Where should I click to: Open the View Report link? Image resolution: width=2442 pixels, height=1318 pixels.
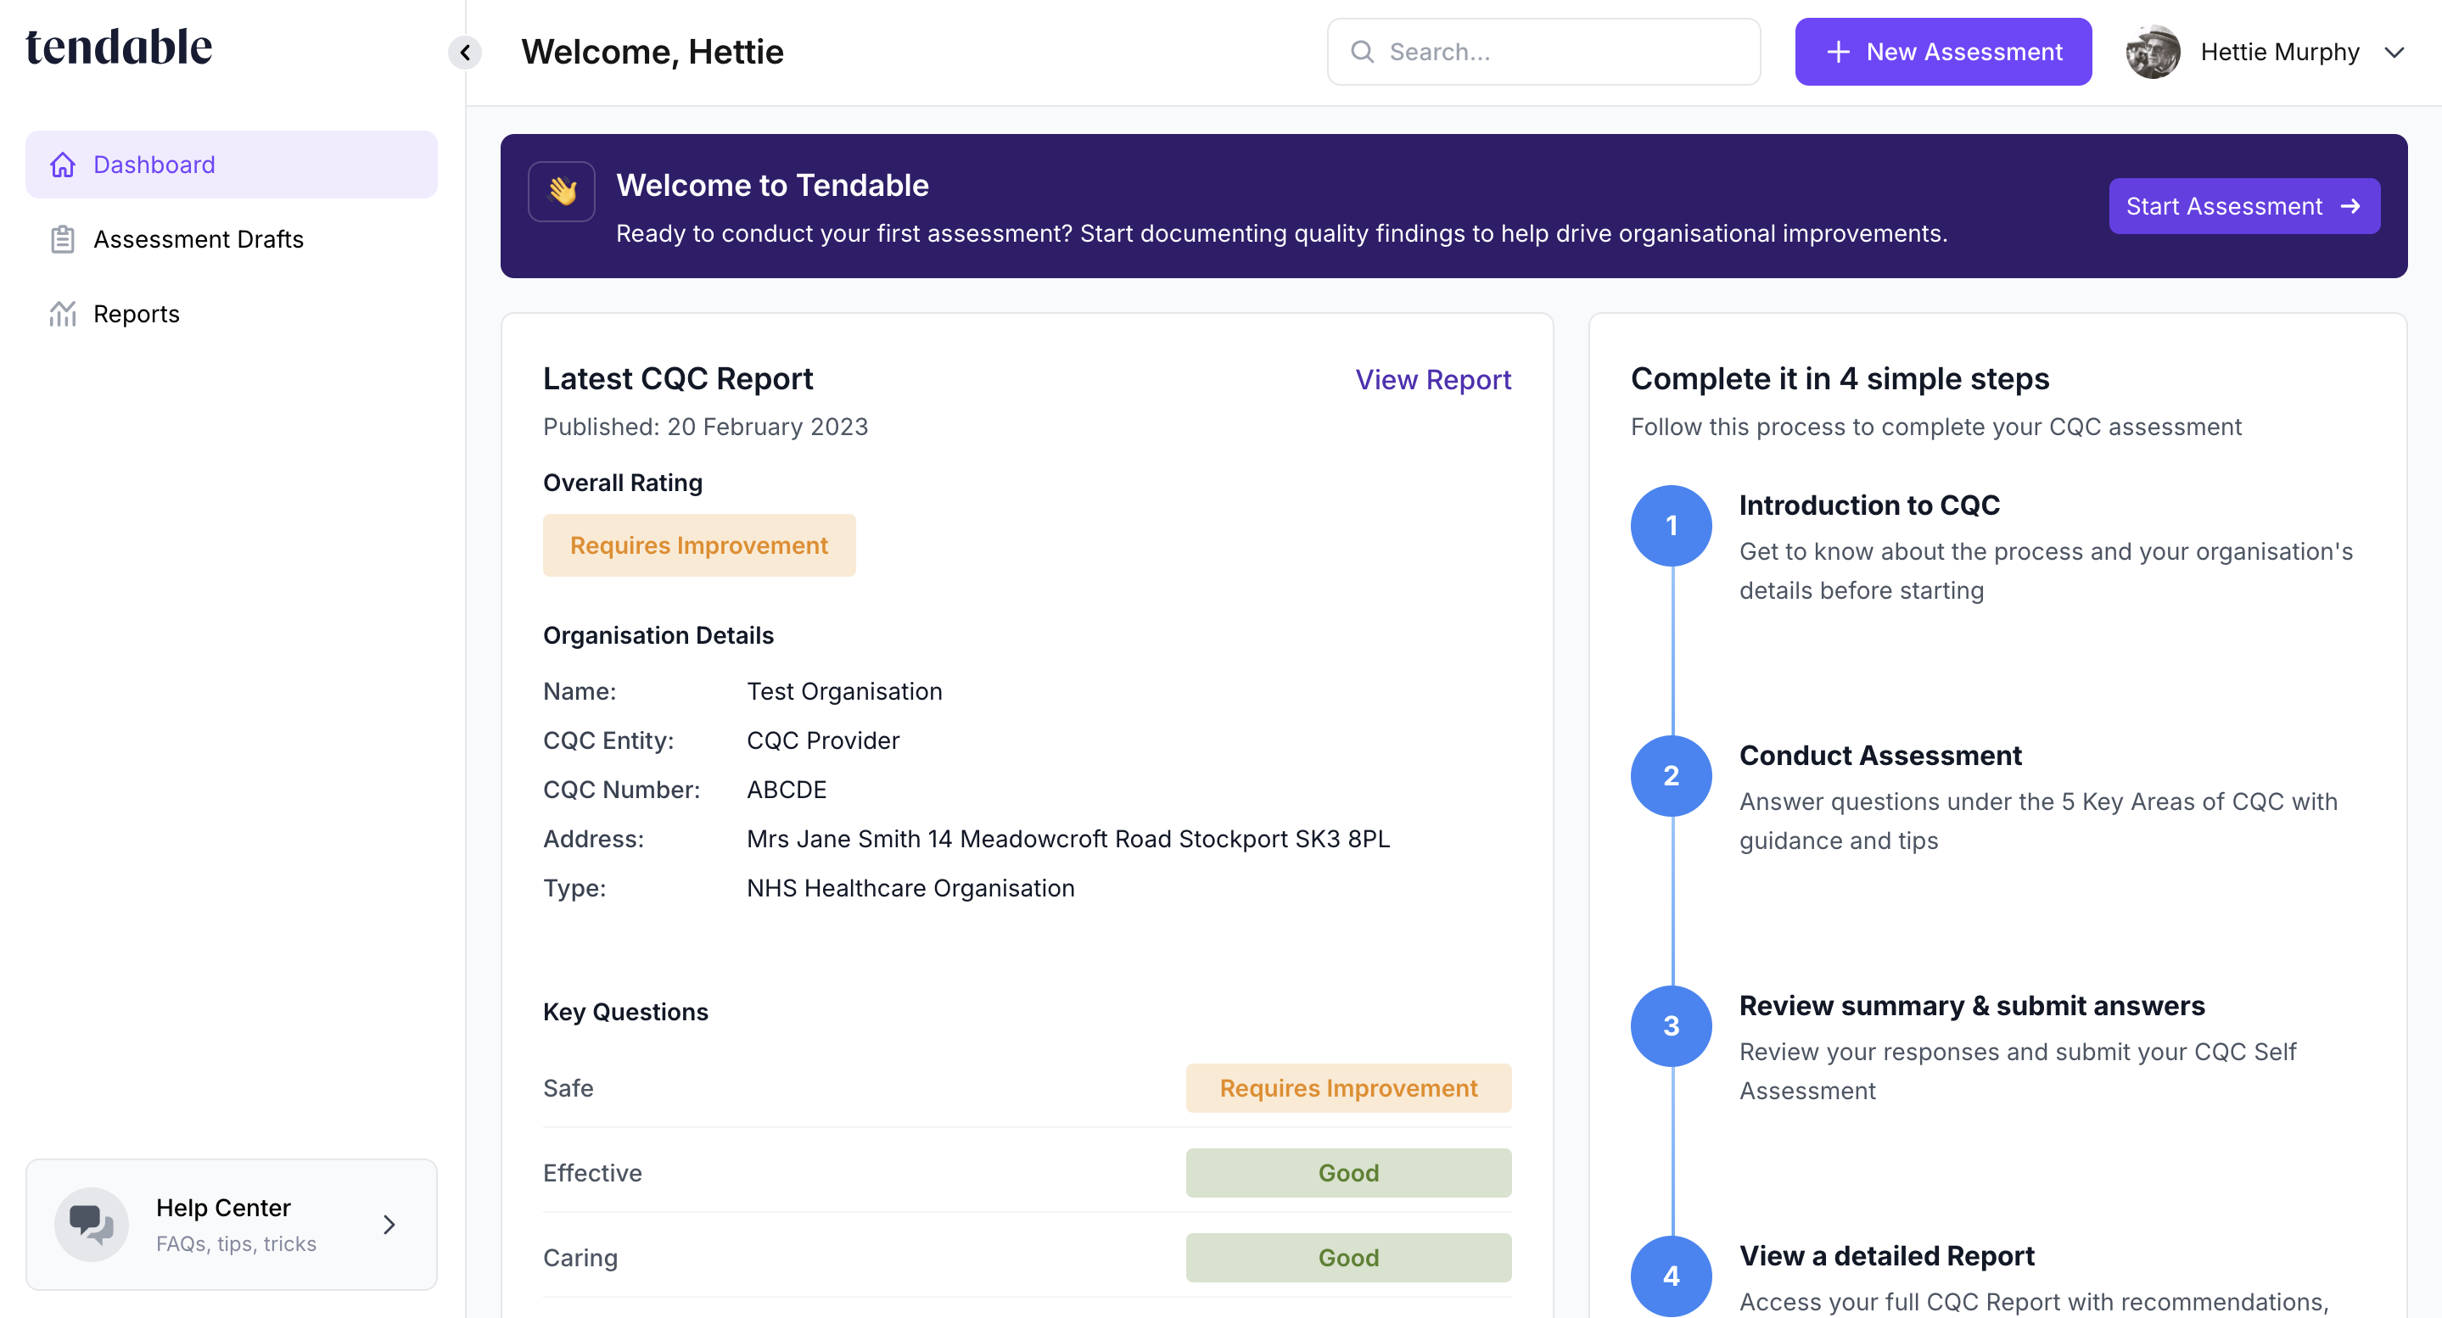tap(1432, 379)
